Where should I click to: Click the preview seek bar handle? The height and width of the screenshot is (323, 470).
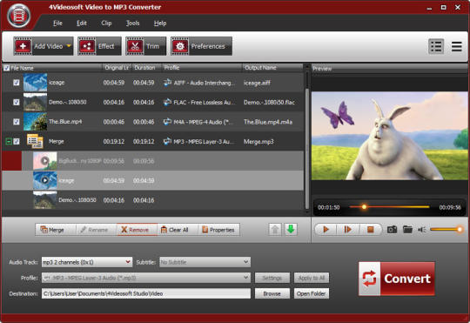tap(364, 206)
